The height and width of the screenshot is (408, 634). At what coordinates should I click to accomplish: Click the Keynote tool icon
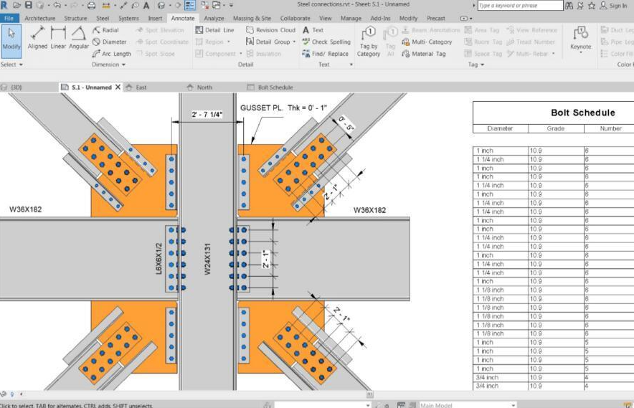(x=581, y=34)
